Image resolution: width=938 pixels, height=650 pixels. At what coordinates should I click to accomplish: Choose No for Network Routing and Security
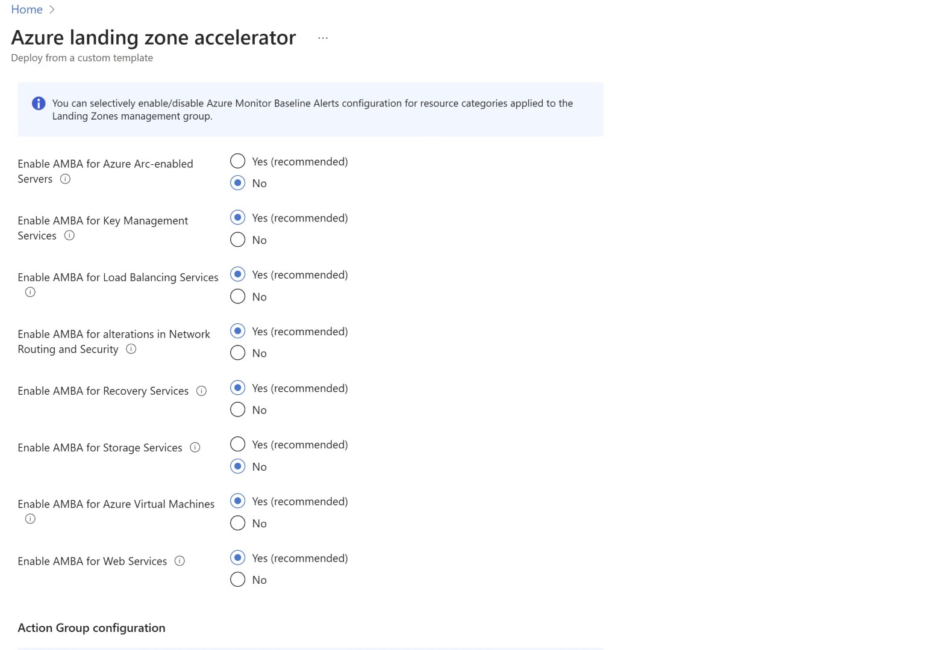pyautogui.click(x=238, y=353)
